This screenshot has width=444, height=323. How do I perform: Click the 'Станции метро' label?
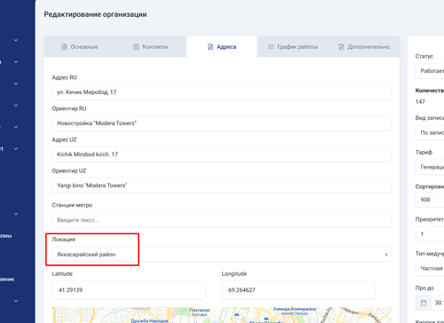(x=72, y=205)
